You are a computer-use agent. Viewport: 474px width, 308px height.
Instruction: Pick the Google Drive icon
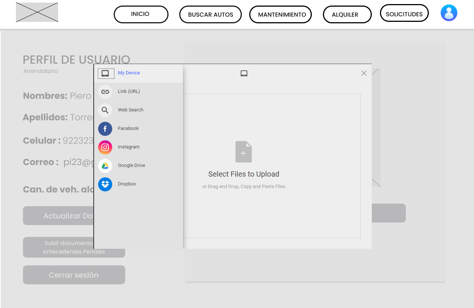pos(105,166)
